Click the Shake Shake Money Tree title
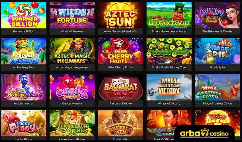The image size is (242, 142). click(x=169, y=67)
